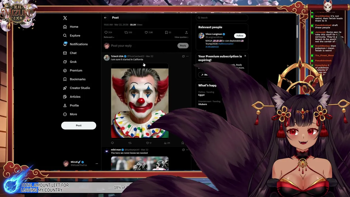Image resolution: width=350 pixels, height=197 pixels.
Task: Click the Search field
Action: pos(222,18)
